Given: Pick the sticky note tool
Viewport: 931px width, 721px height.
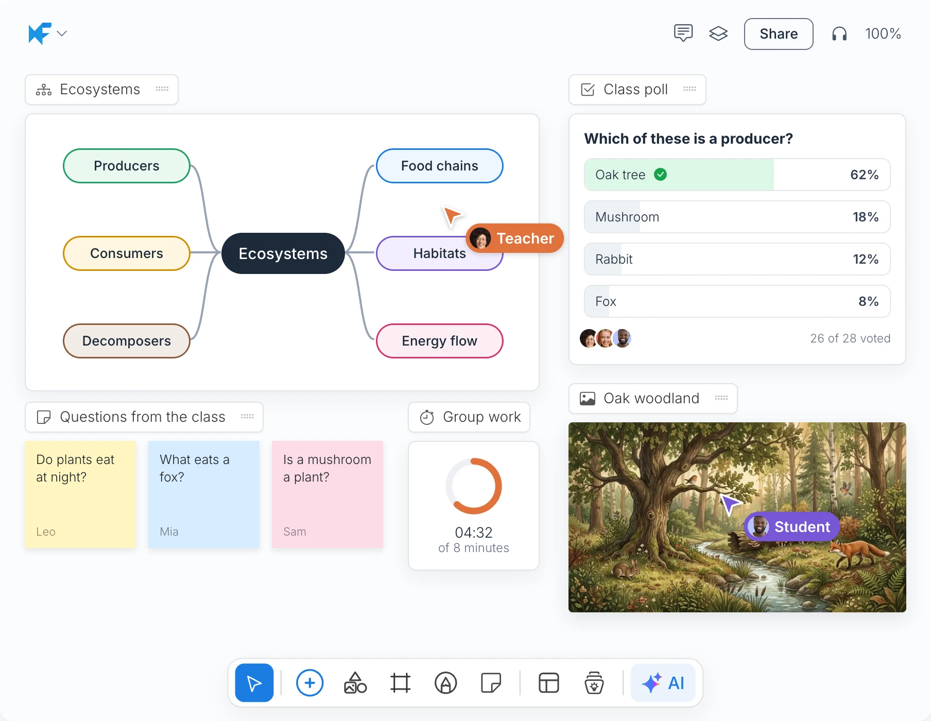Looking at the screenshot, I should click(x=491, y=683).
